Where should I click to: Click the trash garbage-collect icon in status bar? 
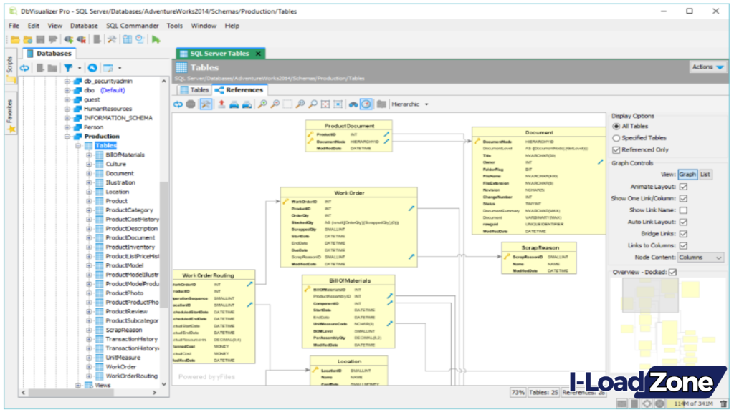pyautogui.click(x=724, y=403)
